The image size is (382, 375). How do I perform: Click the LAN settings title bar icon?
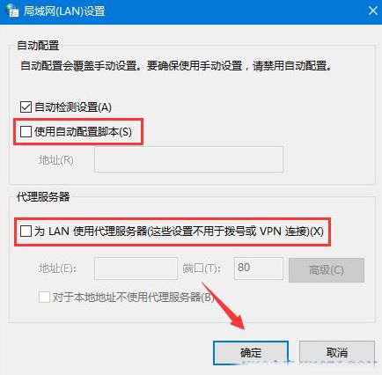coord(11,11)
